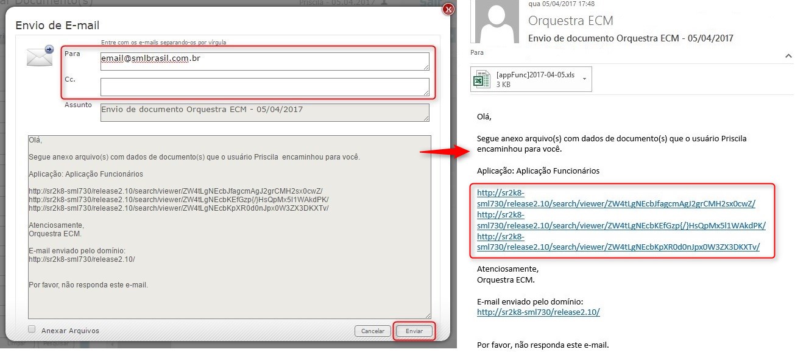The width and height of the screenshot is (806, 352).
Task: Collapse the email header with the chevron
Action: click(788, 56)
